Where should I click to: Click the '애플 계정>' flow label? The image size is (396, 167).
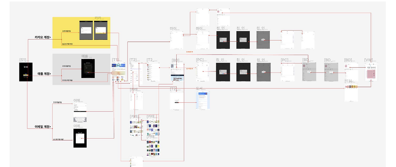(x=44, y=74)
